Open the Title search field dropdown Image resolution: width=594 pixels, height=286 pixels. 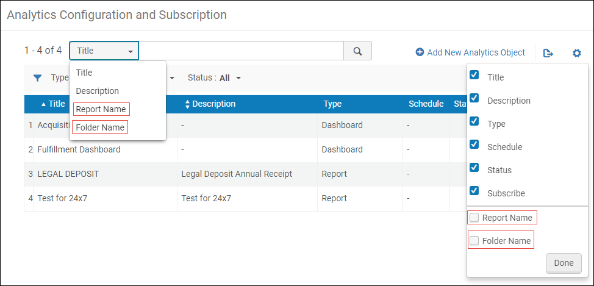pos(104,51)
